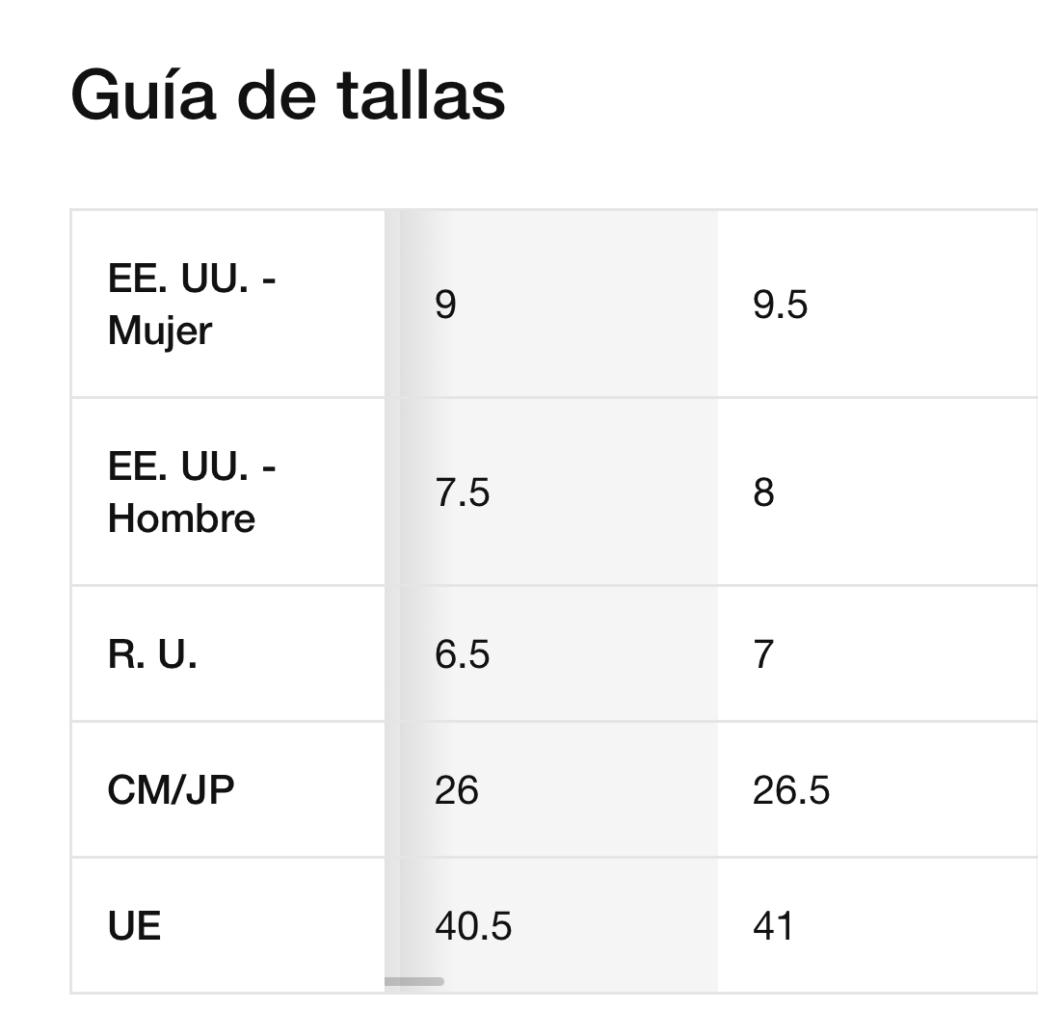Select women's US size 9.5 cell
The image size is (1038, 1010).
click(878, 305)
